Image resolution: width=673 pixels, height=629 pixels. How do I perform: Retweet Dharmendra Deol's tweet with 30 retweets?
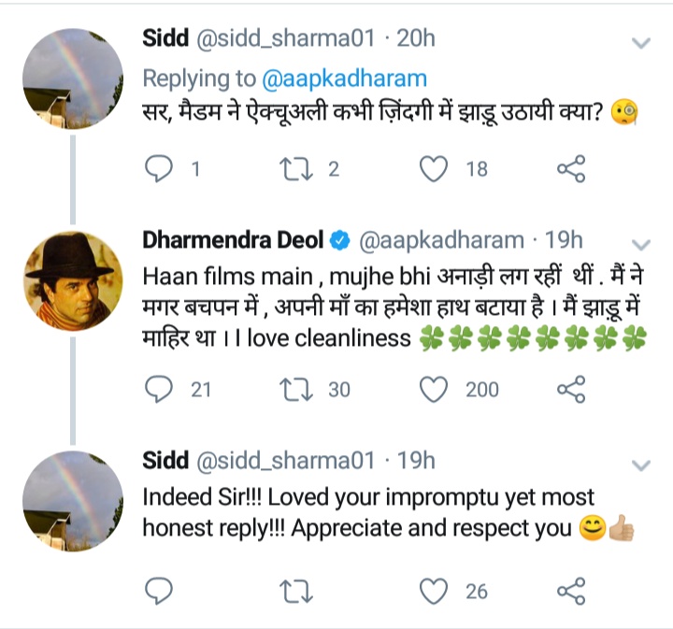tap(298, 389)
